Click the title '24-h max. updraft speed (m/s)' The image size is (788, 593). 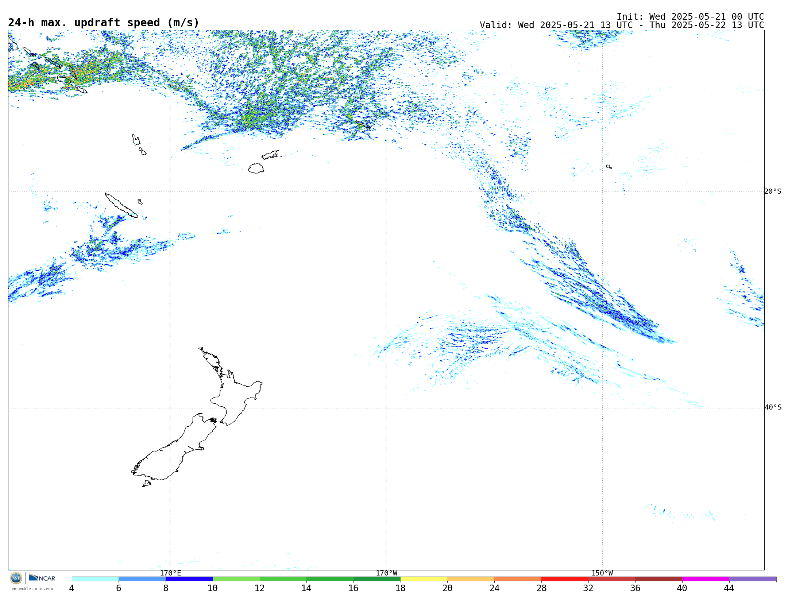pyautogui.click(x=104, y=23)
